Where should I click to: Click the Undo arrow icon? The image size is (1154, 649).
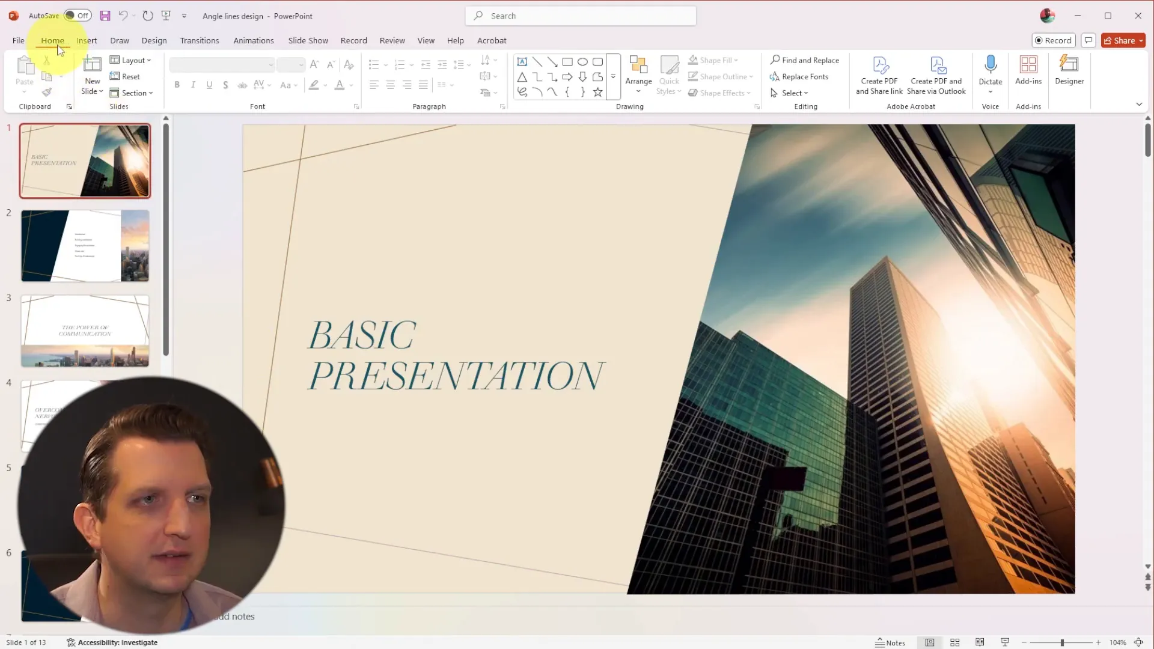tap(123, 16)
